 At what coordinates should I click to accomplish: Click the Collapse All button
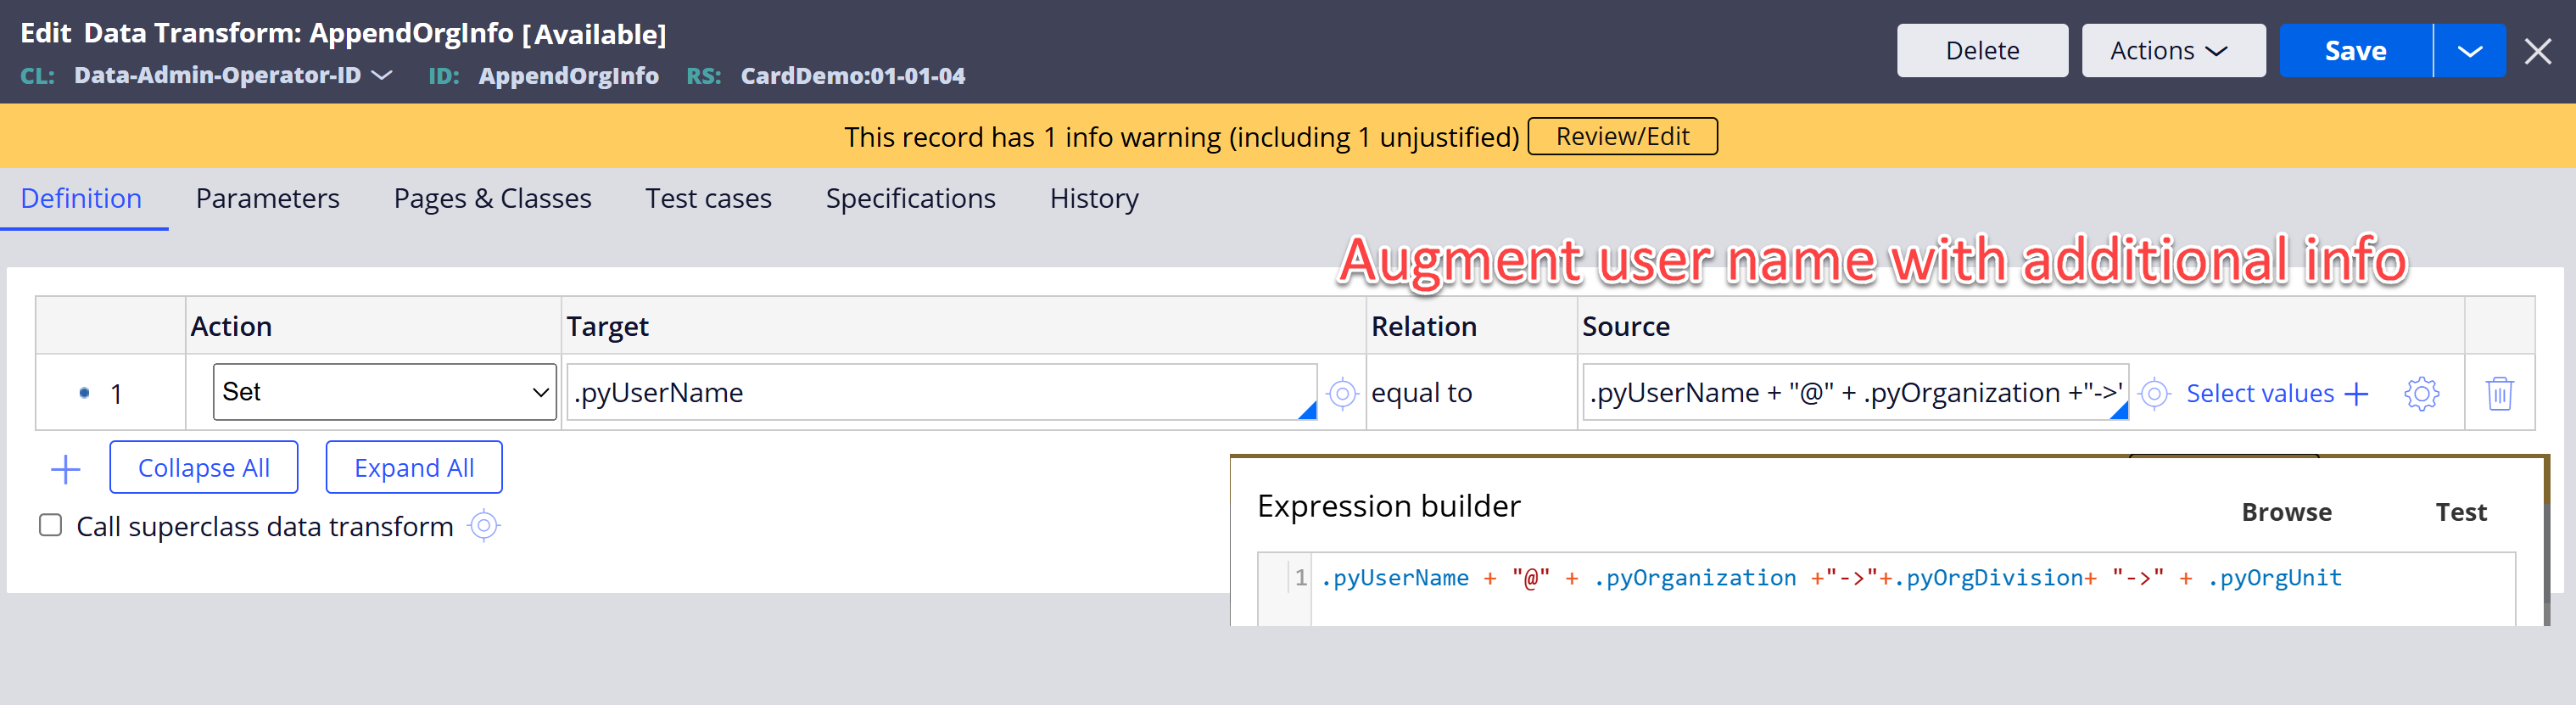tap(203, 467)
